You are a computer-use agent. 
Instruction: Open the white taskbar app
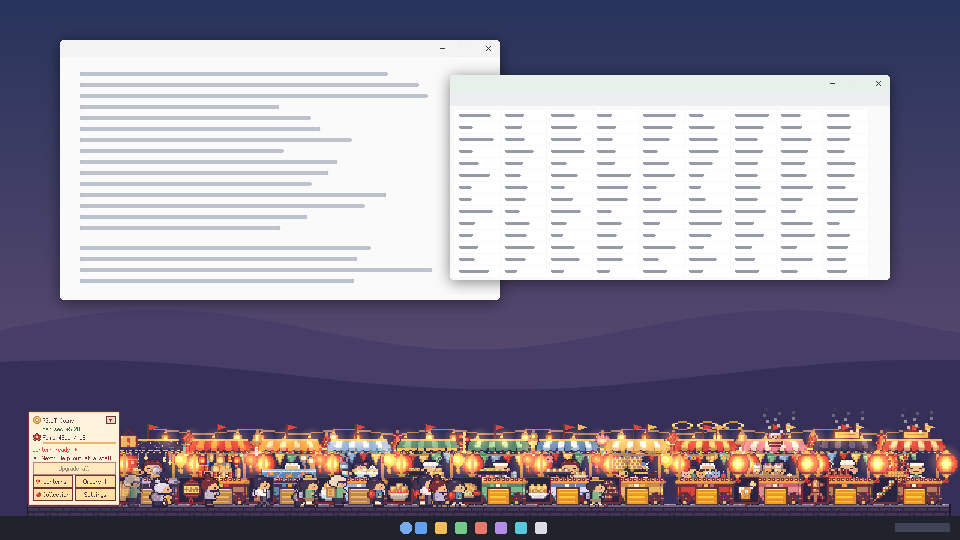pos(541,528)
